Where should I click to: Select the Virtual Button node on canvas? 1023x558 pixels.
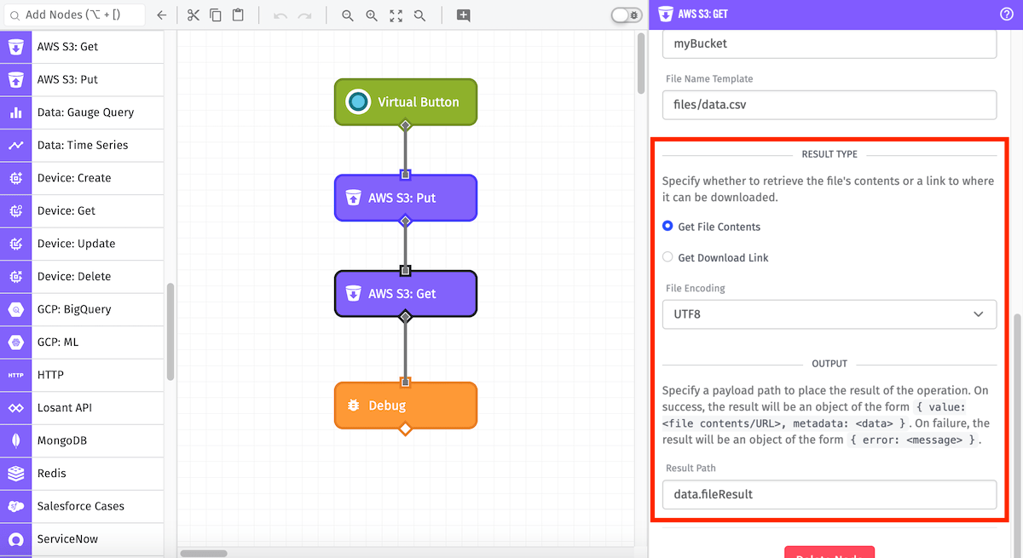coord(406,102)
